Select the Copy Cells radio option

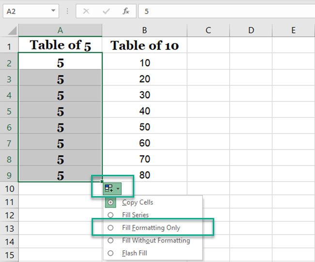111,202
